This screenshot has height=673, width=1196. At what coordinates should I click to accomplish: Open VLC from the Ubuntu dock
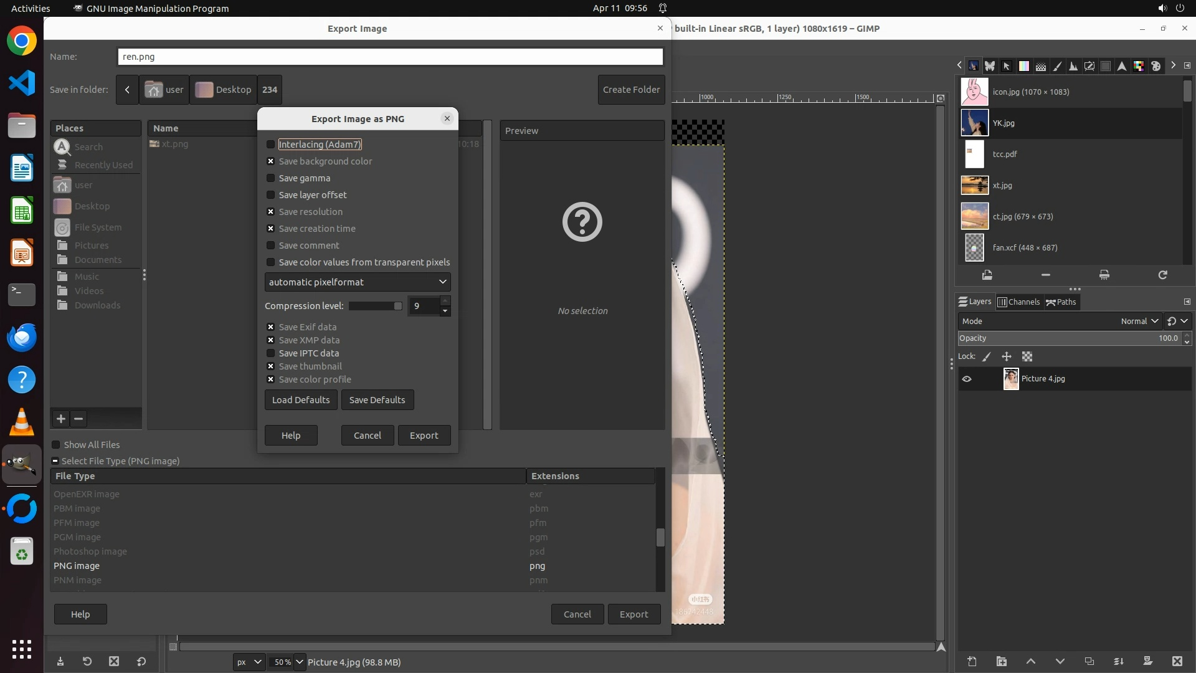click(x=22, y=422)
